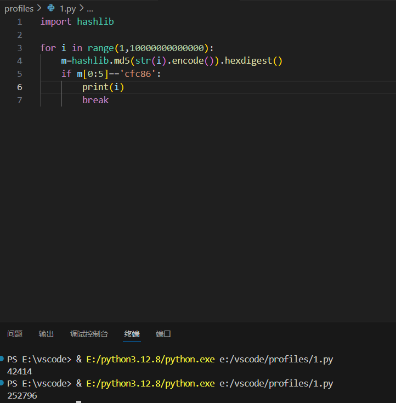
Task: Click the 1.py path in last terminal command
Action: [x=276, y=383]
